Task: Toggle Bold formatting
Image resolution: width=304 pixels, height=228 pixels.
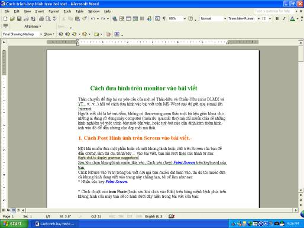Action: pos(277,19)
